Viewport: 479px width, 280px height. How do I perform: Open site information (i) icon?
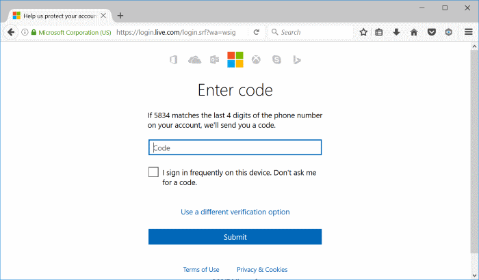tap(25, 32)
